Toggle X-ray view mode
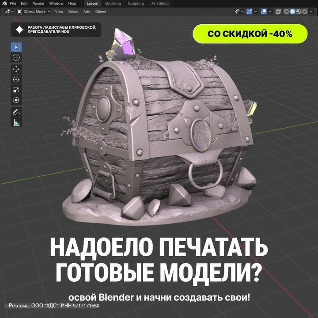 [x=278, y=11]
